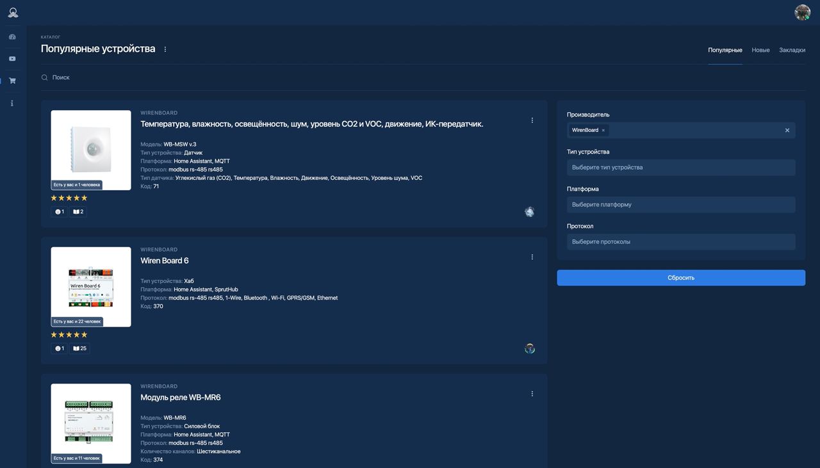Viewport: 820px width, 468px height.
Task: Click the 'Код: 71' line
Action: point(150,186)
